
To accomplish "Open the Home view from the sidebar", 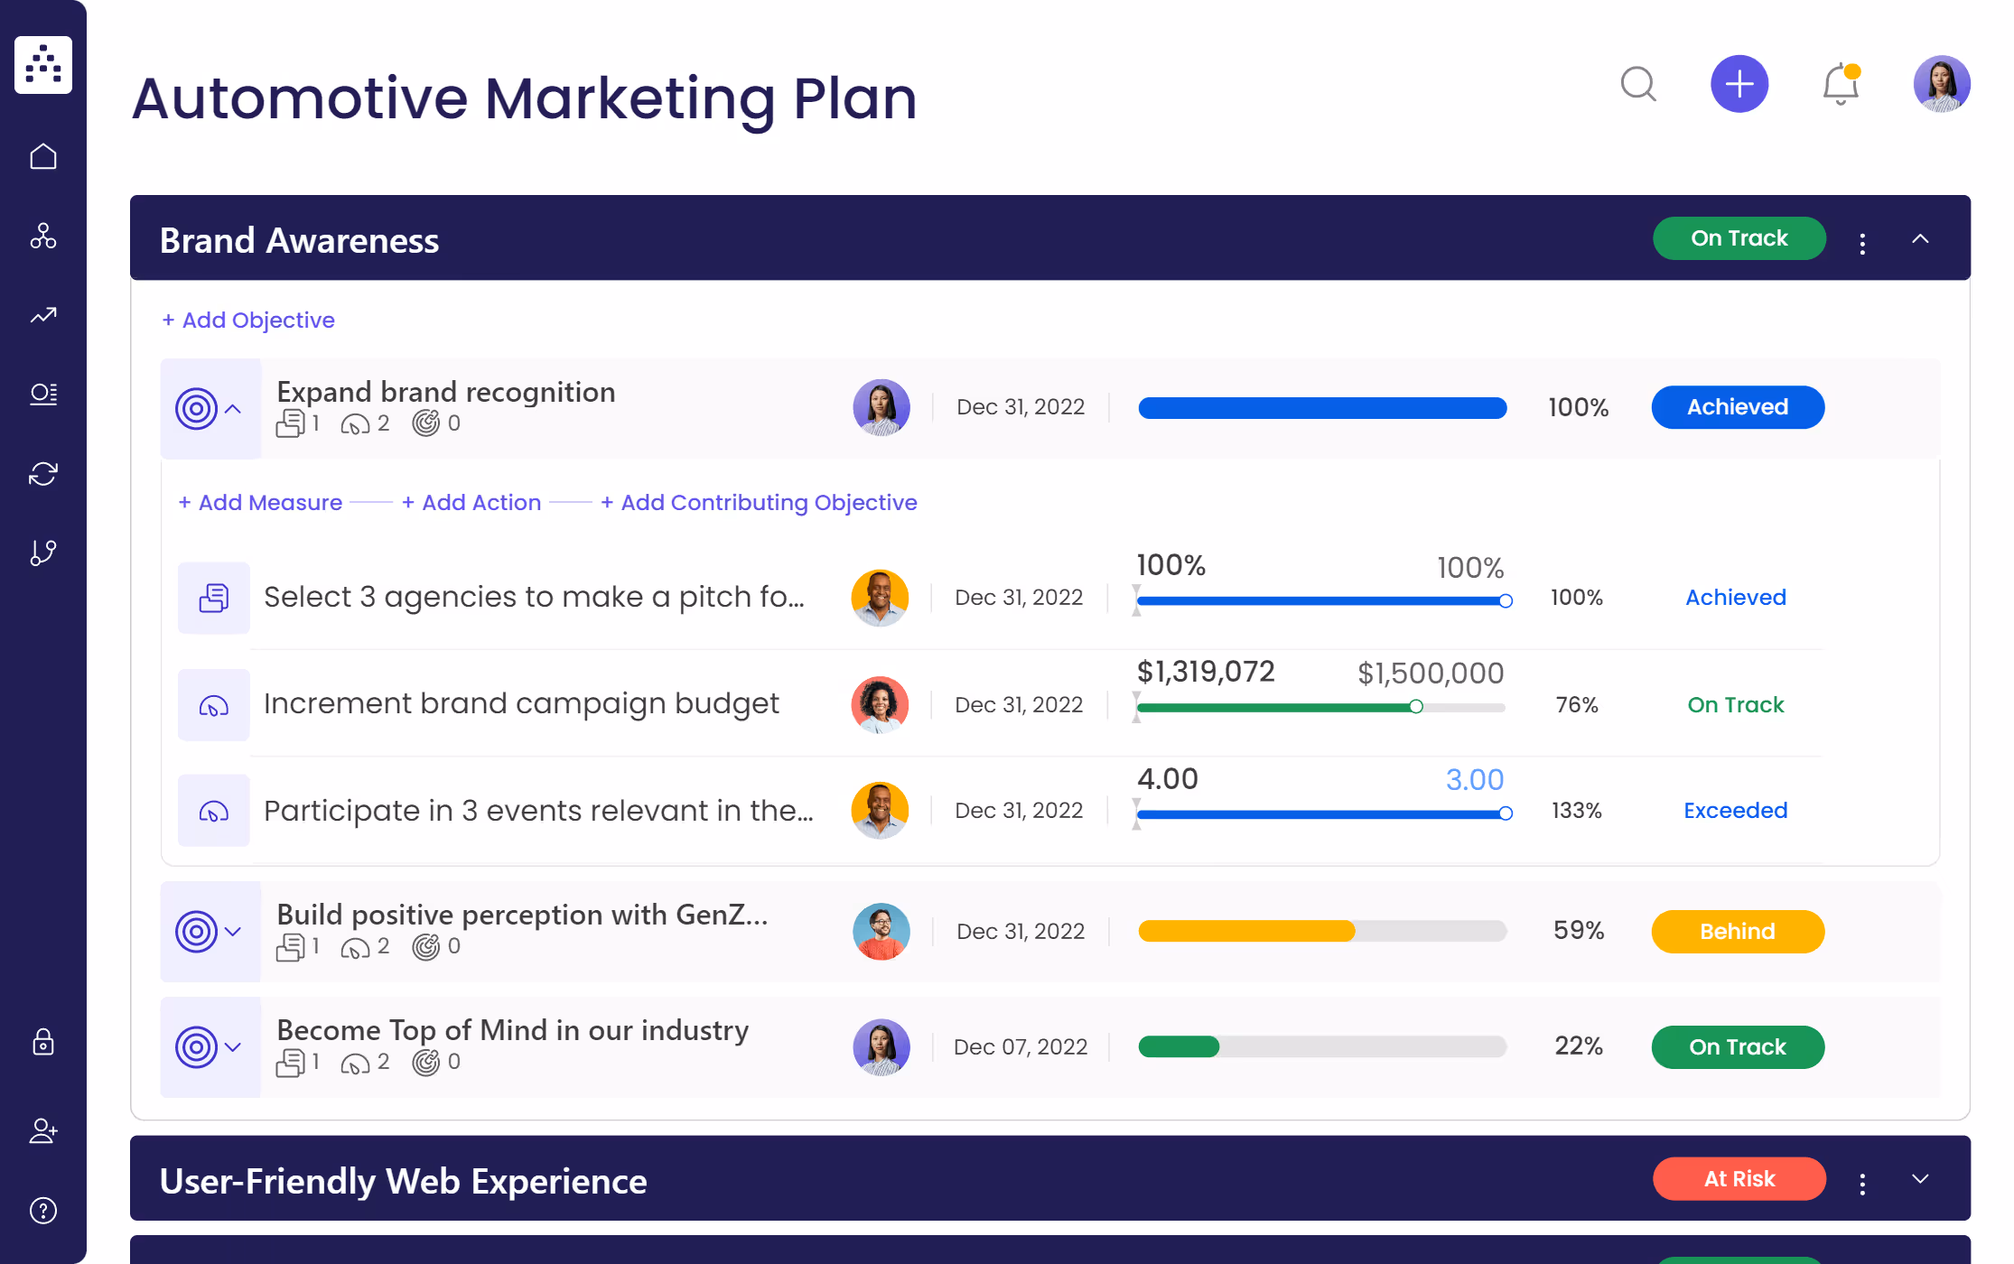I will [43, 155].
